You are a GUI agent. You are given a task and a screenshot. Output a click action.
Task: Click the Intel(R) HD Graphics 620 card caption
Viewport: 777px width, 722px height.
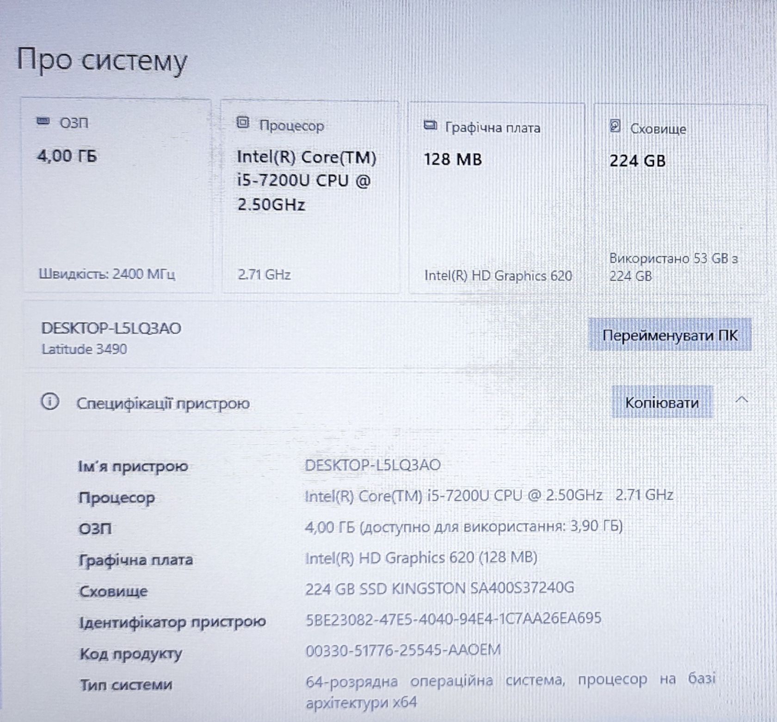pyautogui.click(x=498, y=276)
